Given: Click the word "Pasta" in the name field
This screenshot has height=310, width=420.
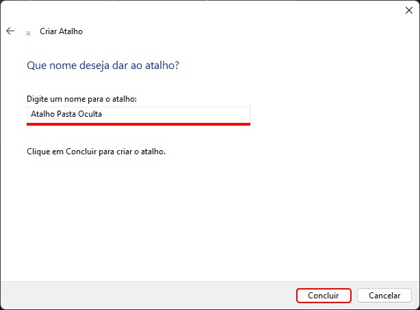Looking at the screenshot, I should click(x=64, y=114).
